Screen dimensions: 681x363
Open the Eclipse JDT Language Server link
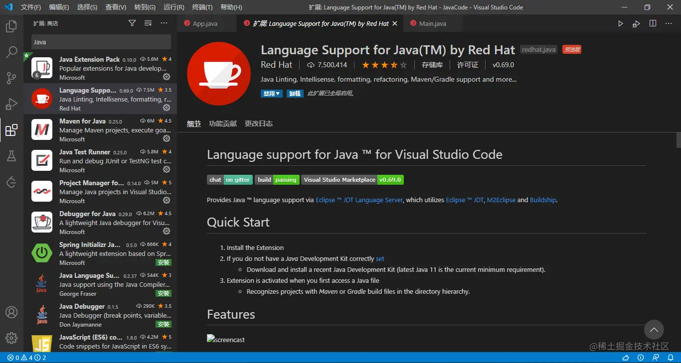(358, 200)
